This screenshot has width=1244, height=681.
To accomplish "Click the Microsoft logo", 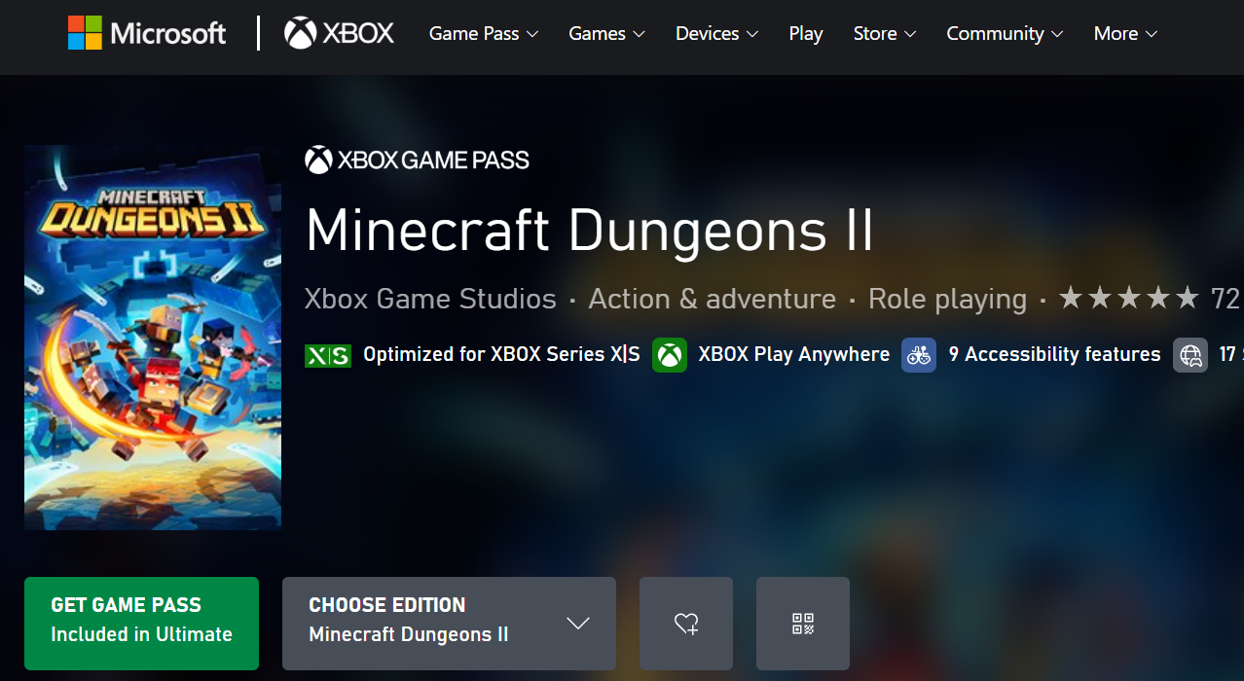I will pos(147,33).
